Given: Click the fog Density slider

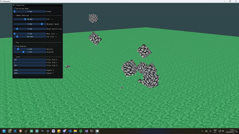Looking at the screenshot, I should coord(30,49).
